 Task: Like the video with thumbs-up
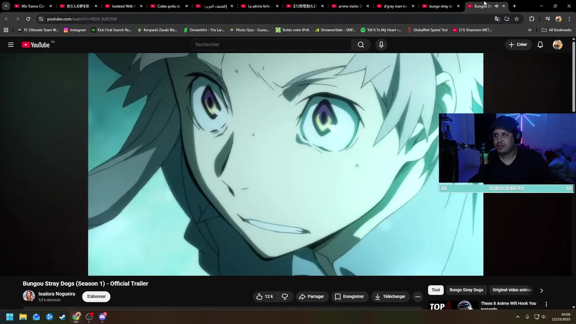(264, 297)
